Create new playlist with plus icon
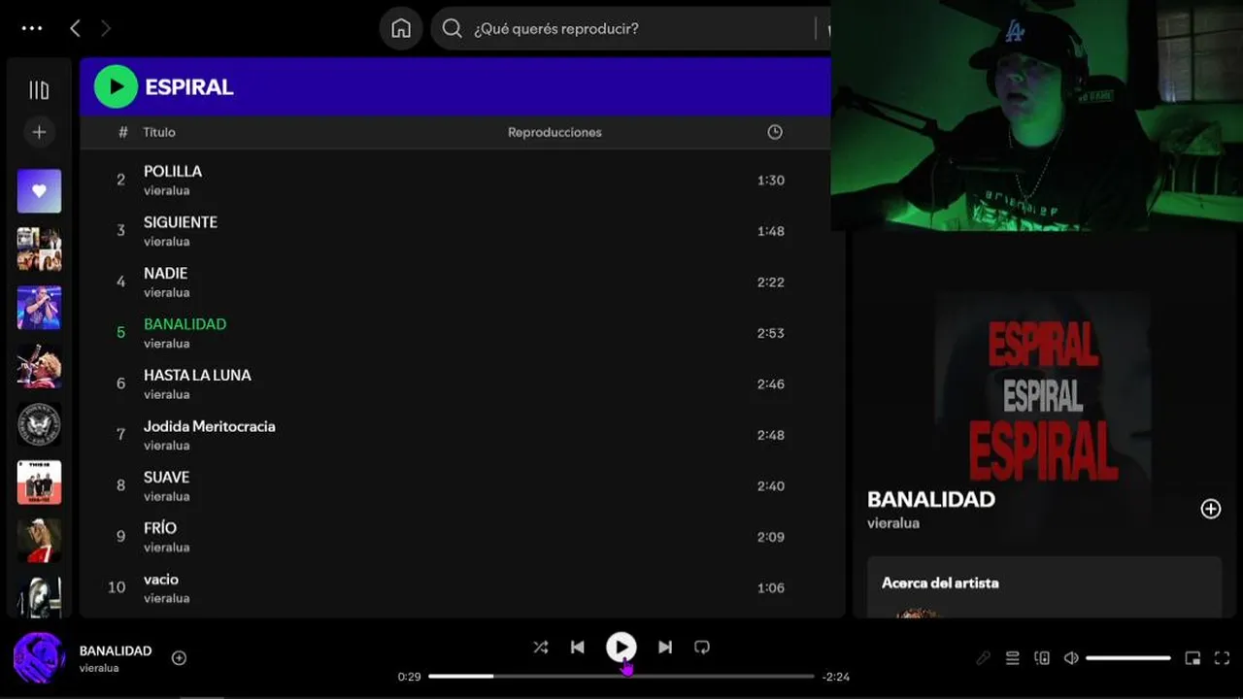 click(x=39, y=132)
